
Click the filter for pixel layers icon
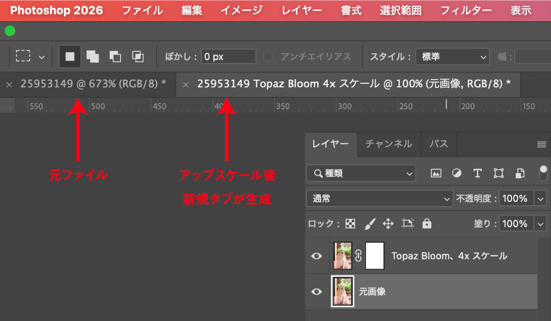coord(436,173)
